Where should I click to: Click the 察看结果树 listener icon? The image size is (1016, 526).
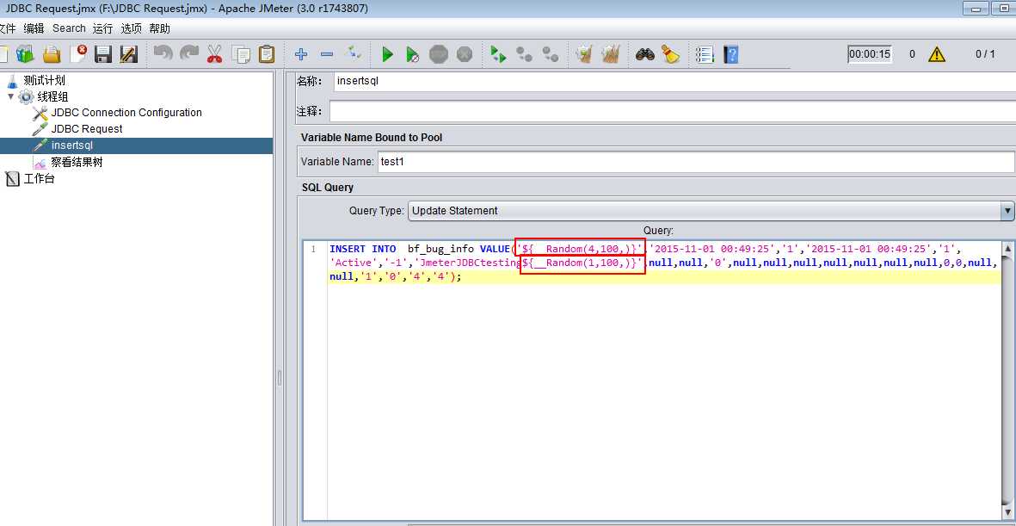point(40,162)
